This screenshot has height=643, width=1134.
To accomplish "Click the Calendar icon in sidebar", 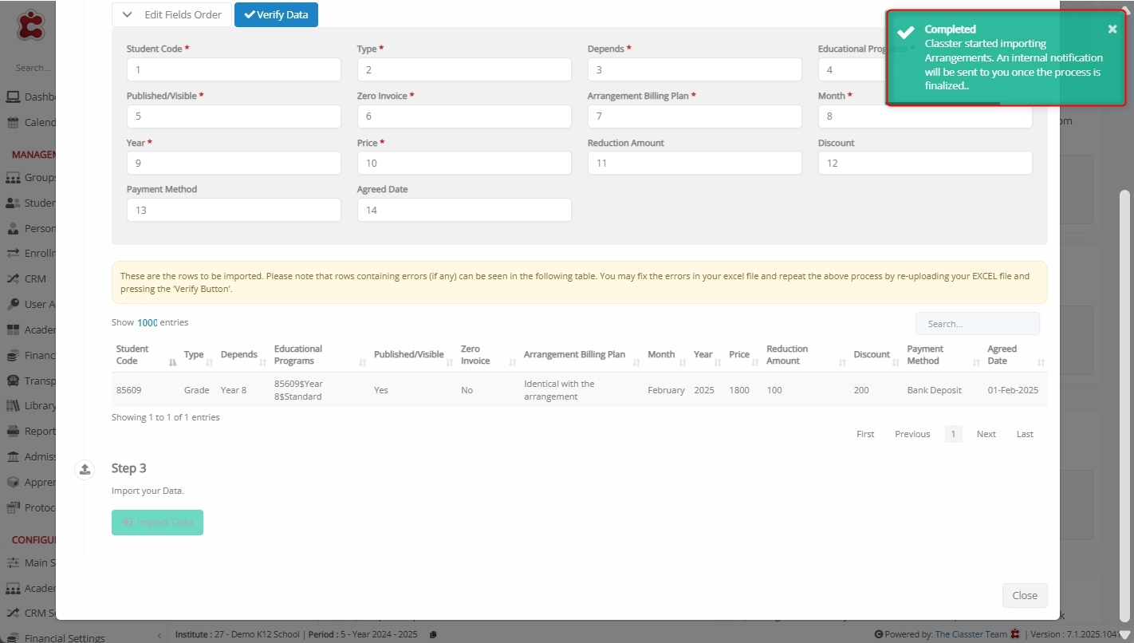I will click(x=13, y=123).
